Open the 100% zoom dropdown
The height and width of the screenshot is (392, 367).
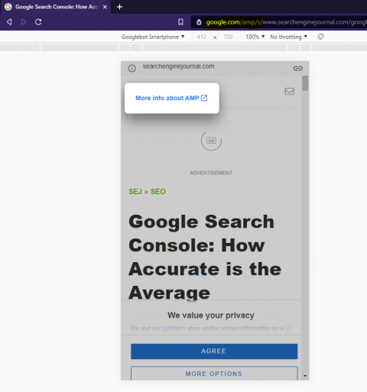pyautogui.click(x=255, y=37)
